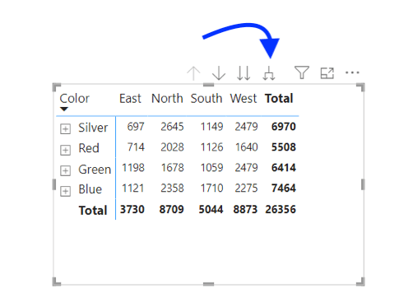Image resolution: width=413 pixels, height=307 pixels.
Task: Click Blue North value 2358
Action: pos(172,188)
